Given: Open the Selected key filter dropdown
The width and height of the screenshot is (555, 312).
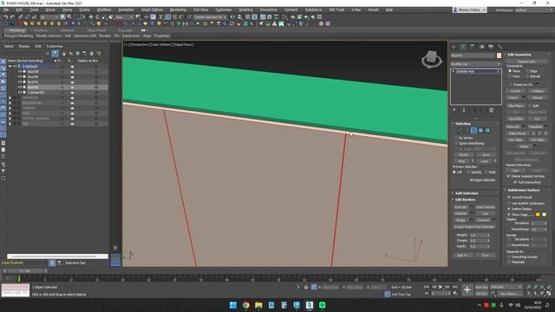Looking at the screenshot, I should pyautogui.click(x=506, y=287).
